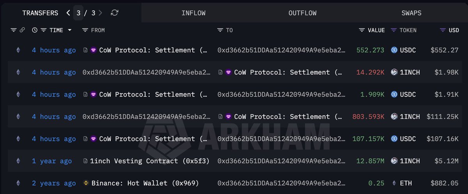The height and width of the screenshot is (194, 468).
Task: Open the 1inch Vesting Contract (0x5f3) link
Action: [150, 161]
